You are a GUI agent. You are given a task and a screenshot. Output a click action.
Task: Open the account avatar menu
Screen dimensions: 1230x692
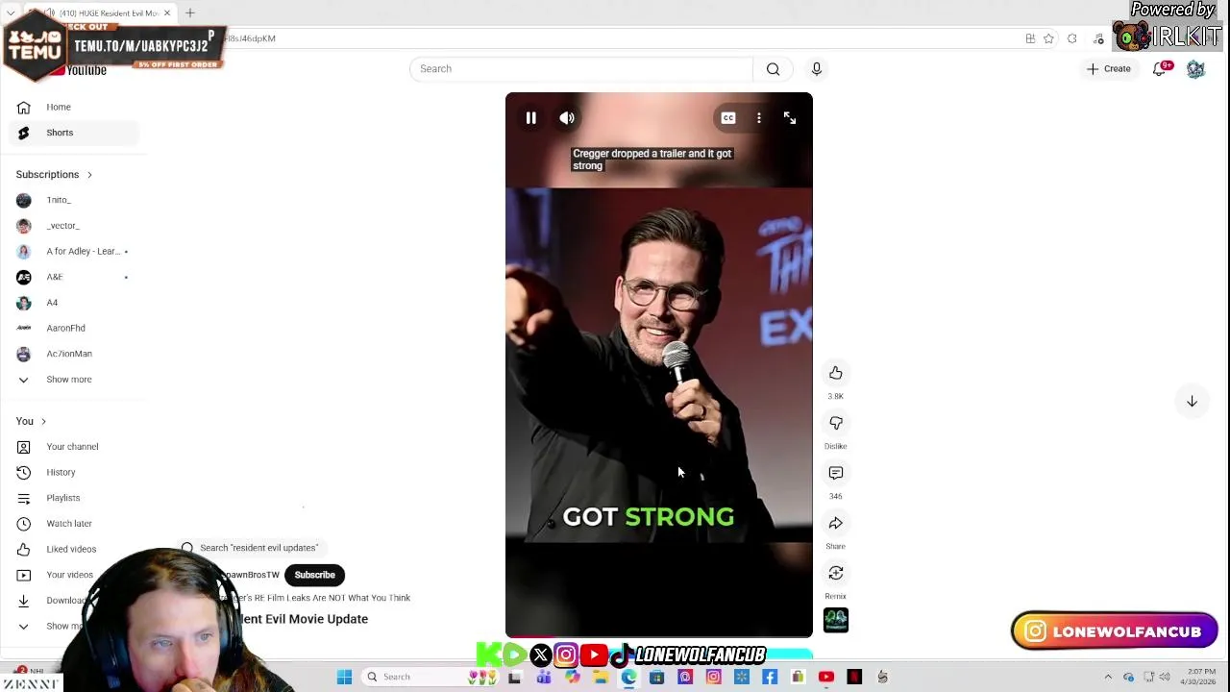pos(1195,69)
